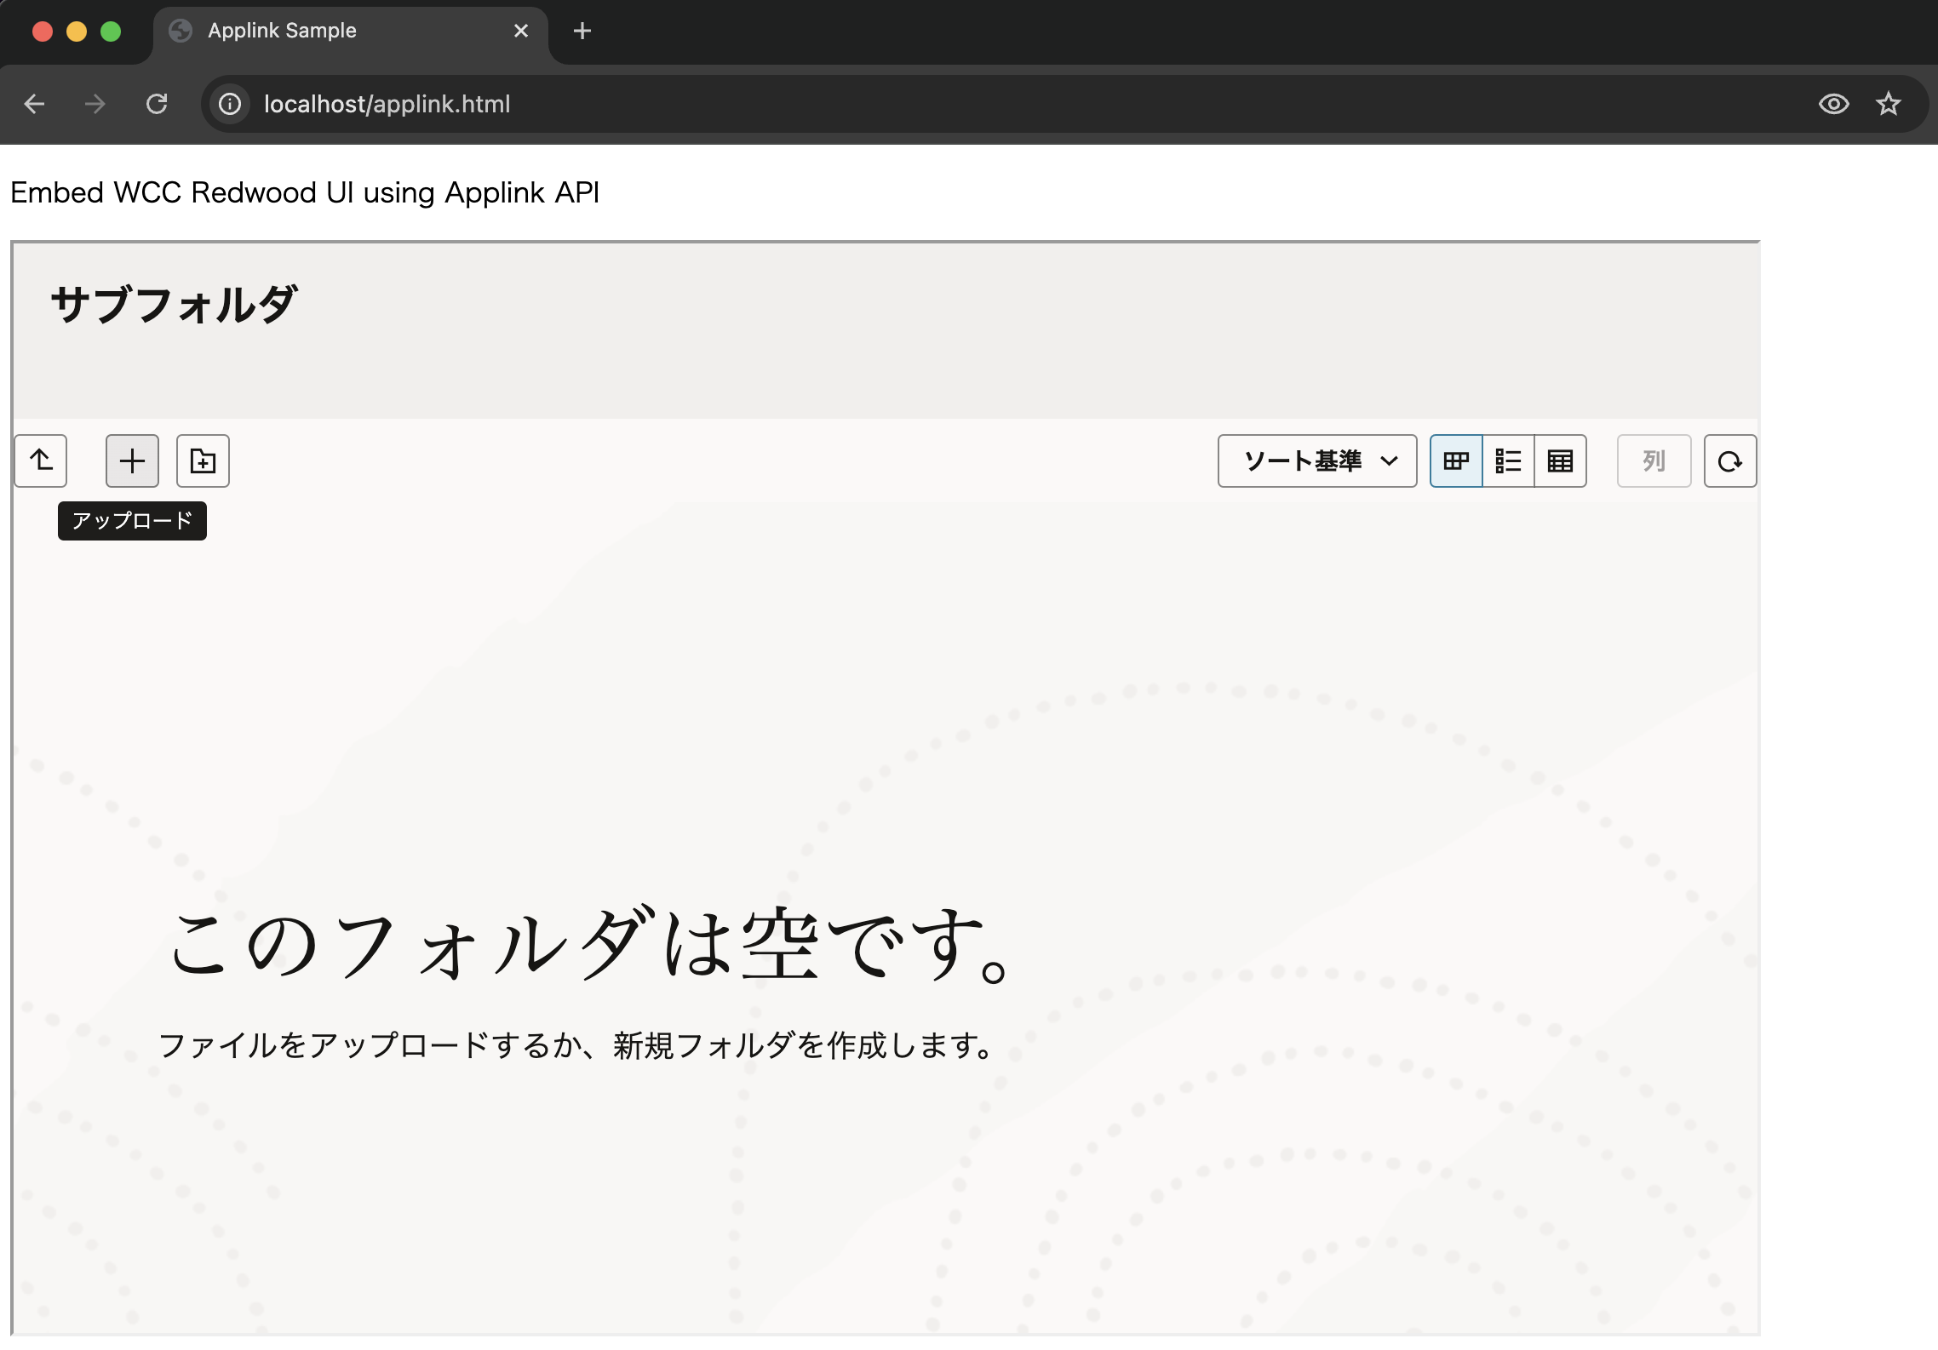Go up to the parent folder
The height and width of the screenshot is (1350, 1938).
tap(40, 460)
